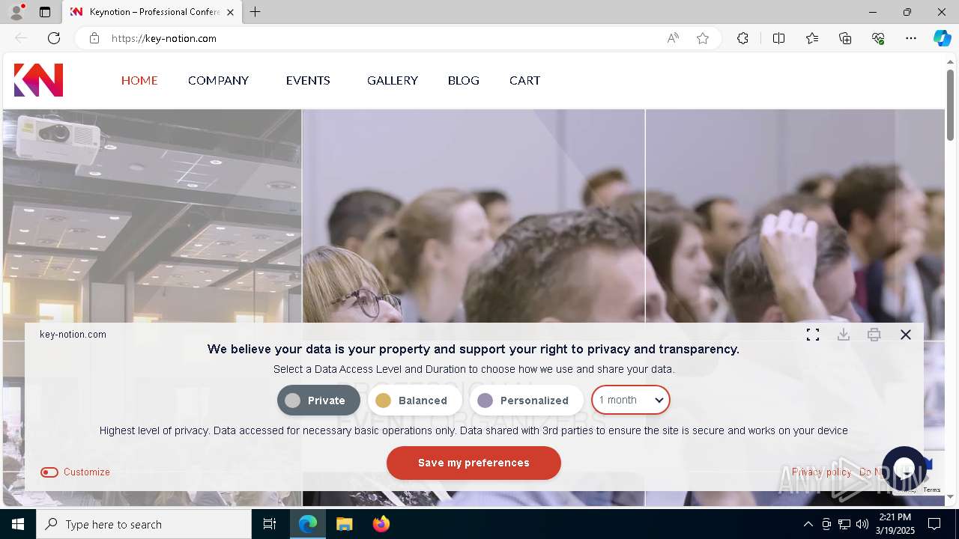Refresh the browser page
The image size is (959, 539).
[x=54, y=38]
